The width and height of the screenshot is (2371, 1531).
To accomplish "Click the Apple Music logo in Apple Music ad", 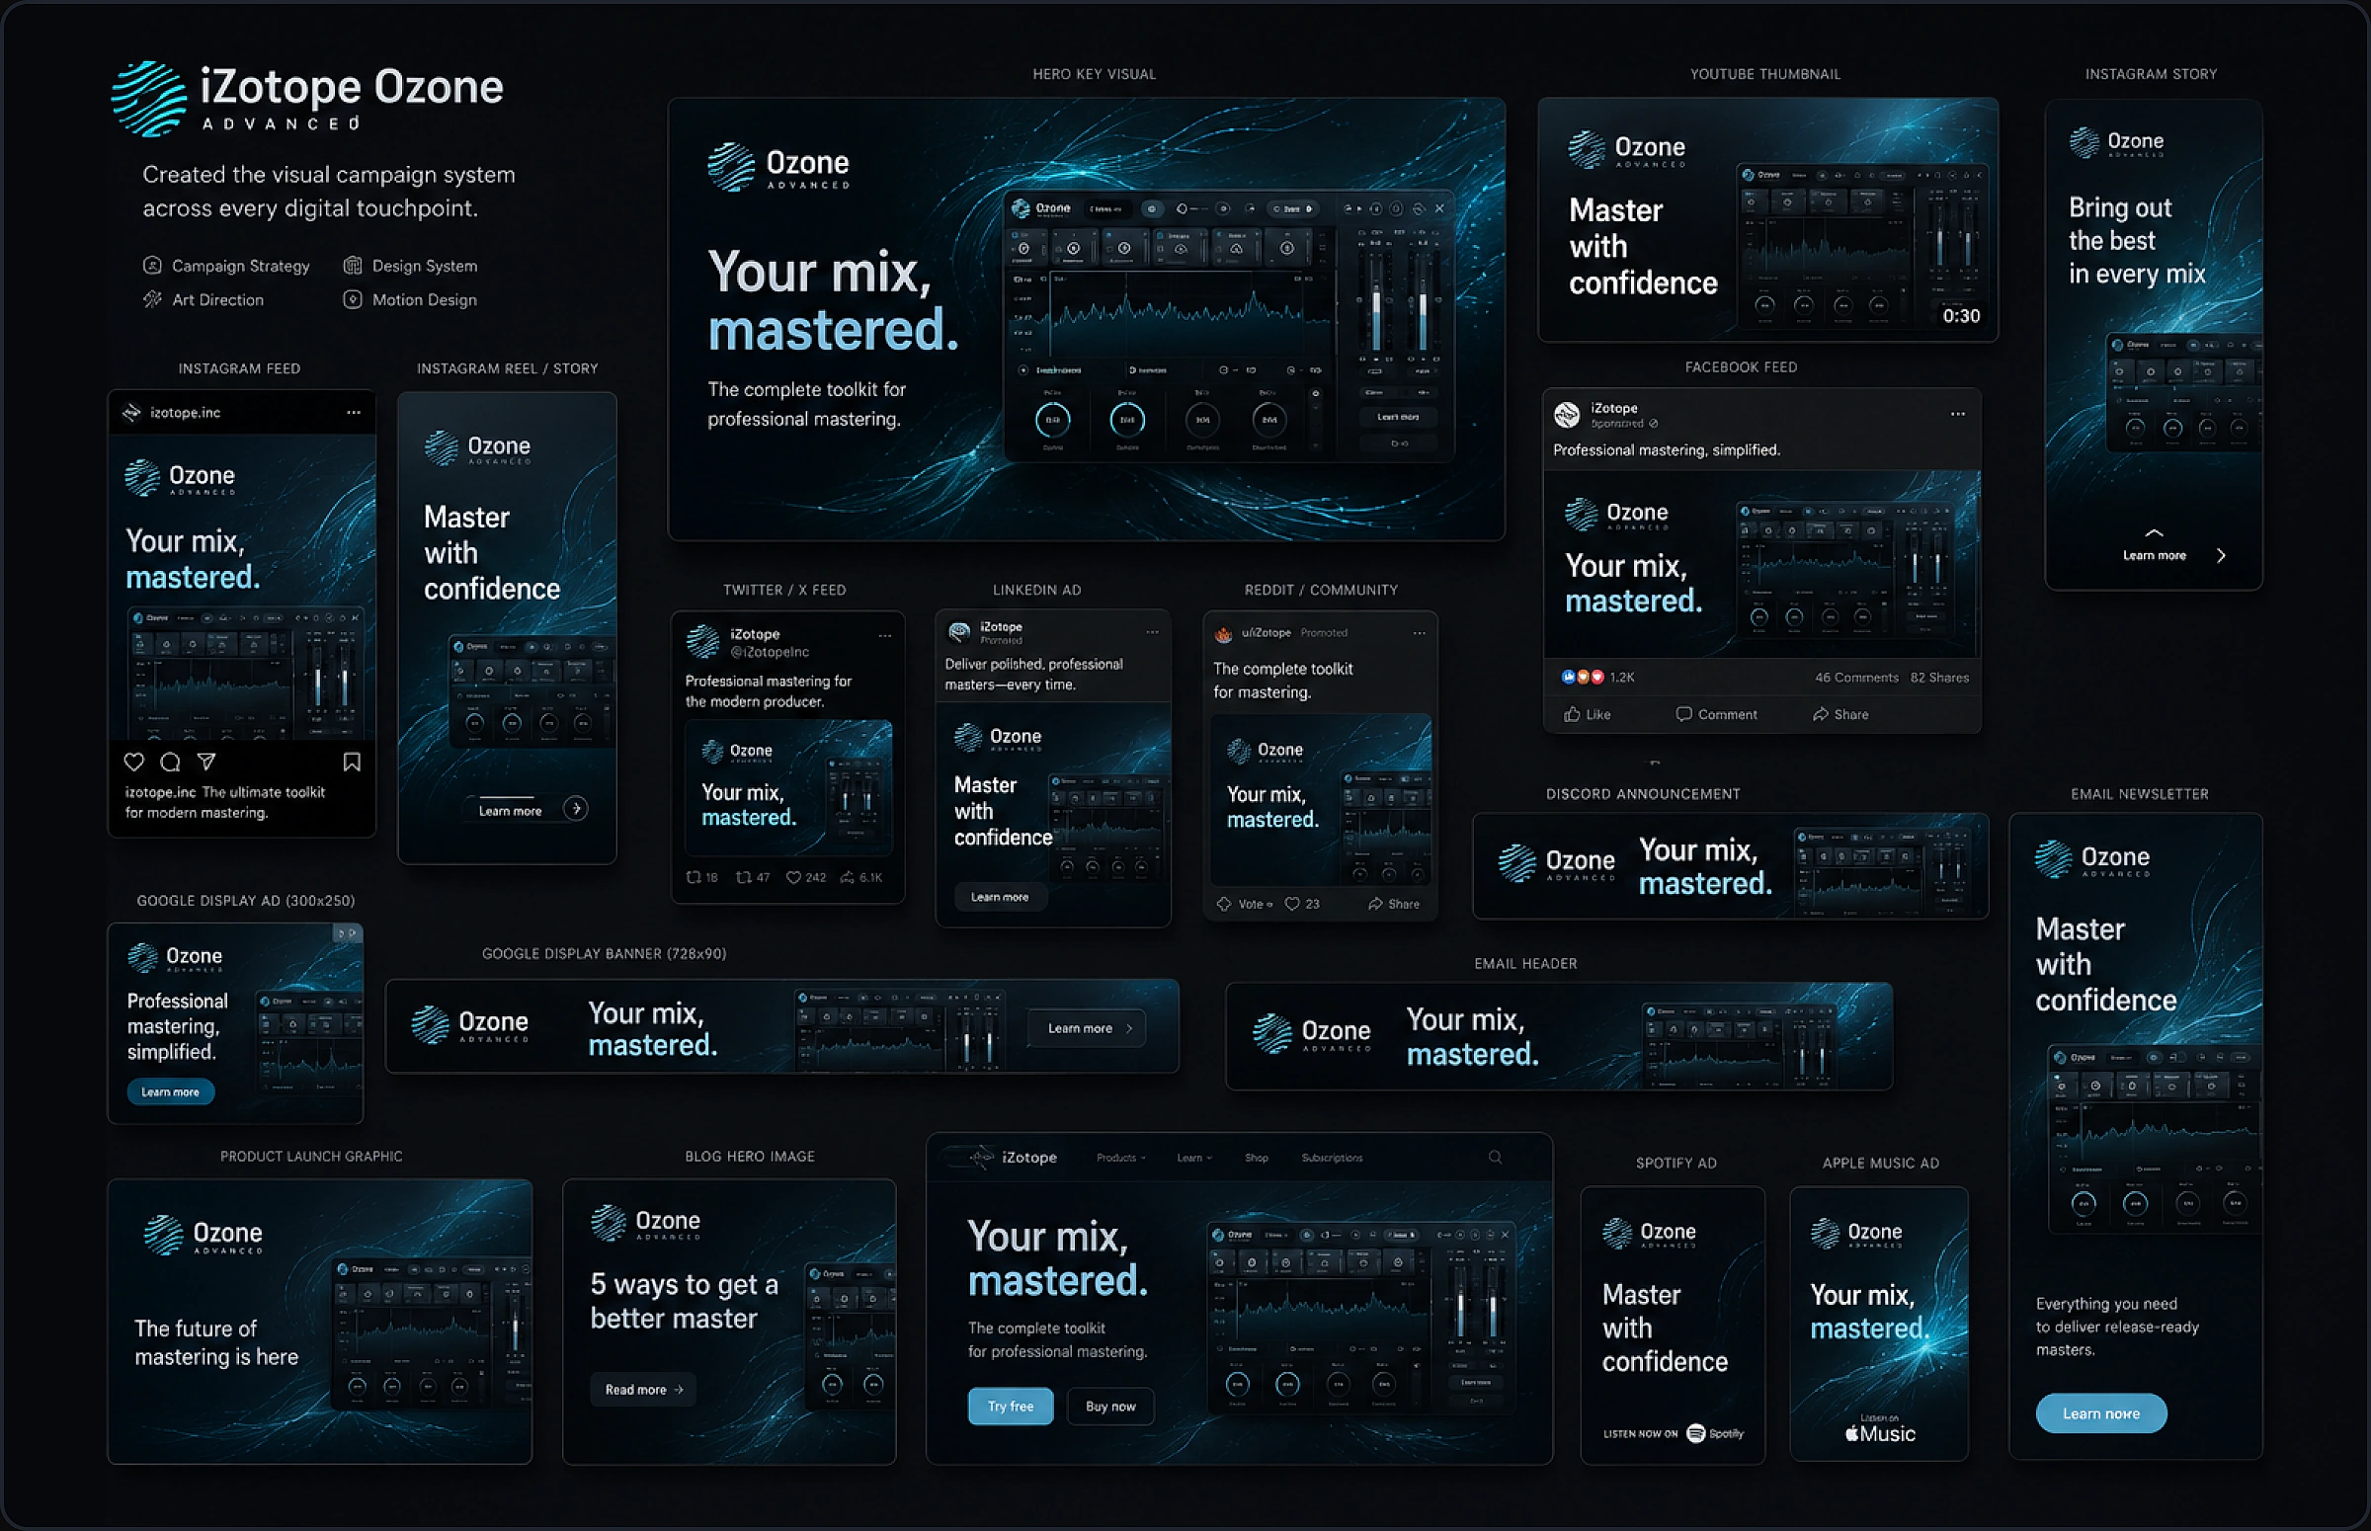I will click(1880, 1433).
